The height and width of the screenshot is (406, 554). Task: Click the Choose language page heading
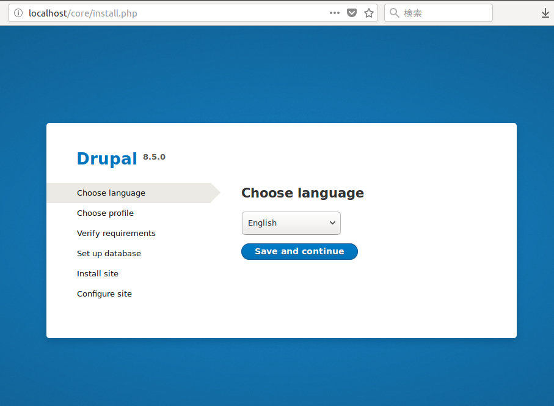(x=302, y=193)
